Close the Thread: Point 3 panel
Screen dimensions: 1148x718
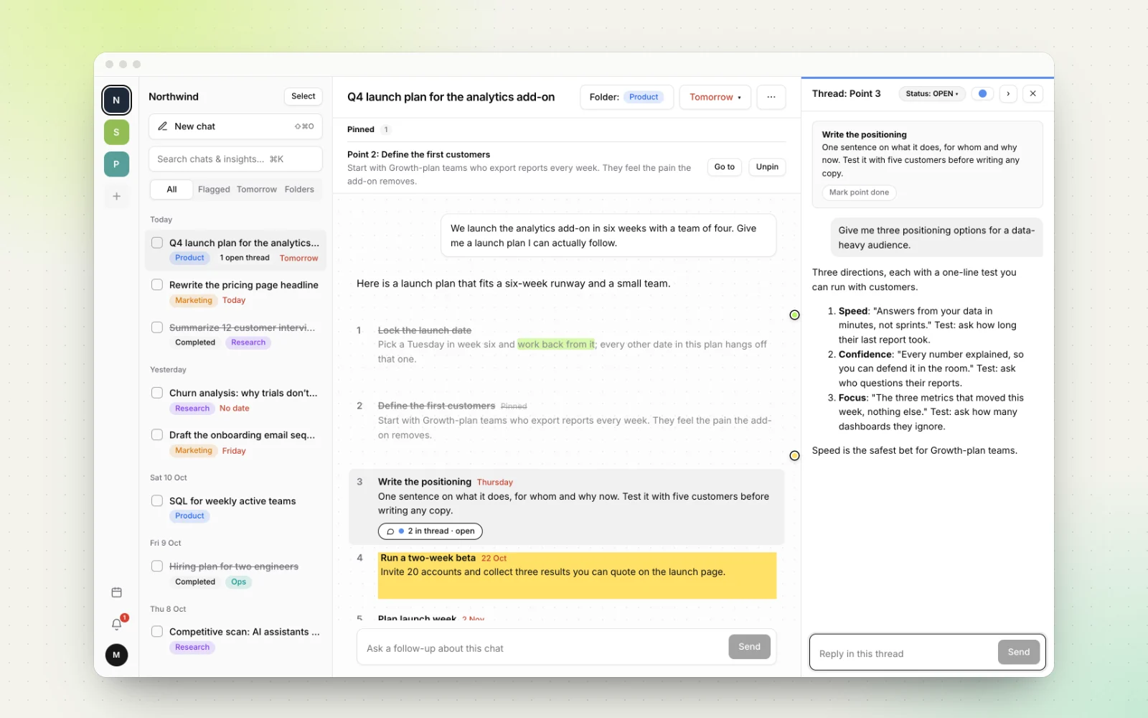tap(1032, 93)
